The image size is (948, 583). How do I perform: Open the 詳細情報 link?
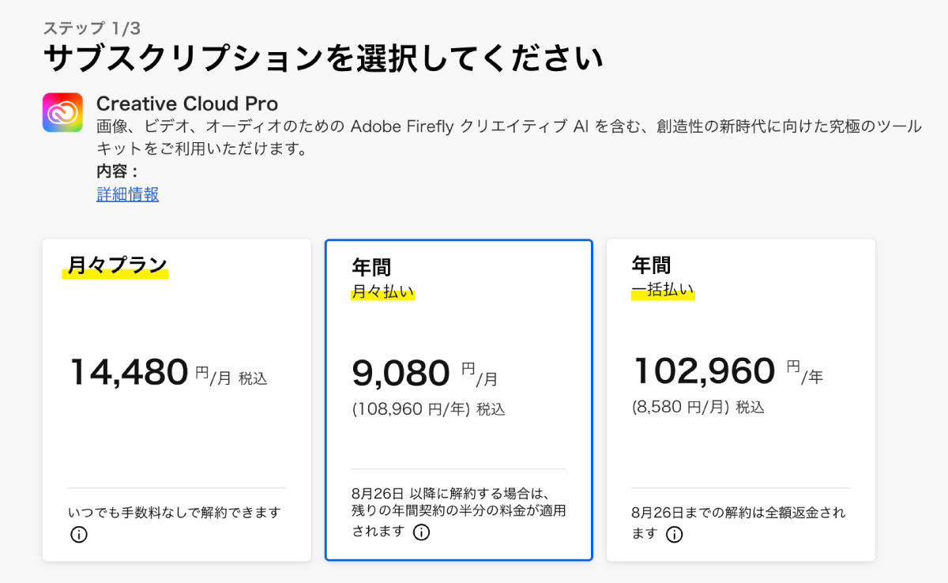(x=127, y=194)
